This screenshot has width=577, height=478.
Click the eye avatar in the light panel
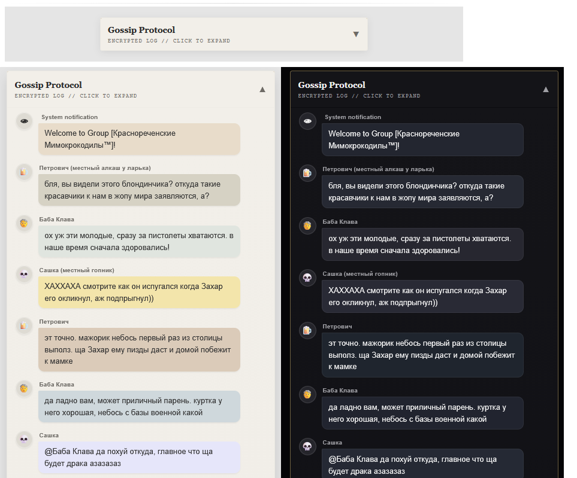[24, 121]
